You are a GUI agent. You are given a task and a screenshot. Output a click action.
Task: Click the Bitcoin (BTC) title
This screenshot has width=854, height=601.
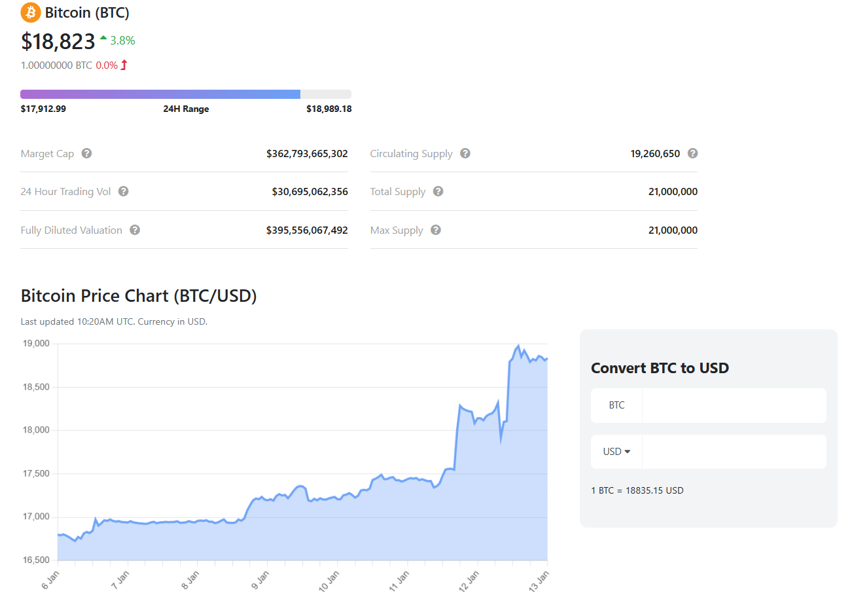(87, 12)
